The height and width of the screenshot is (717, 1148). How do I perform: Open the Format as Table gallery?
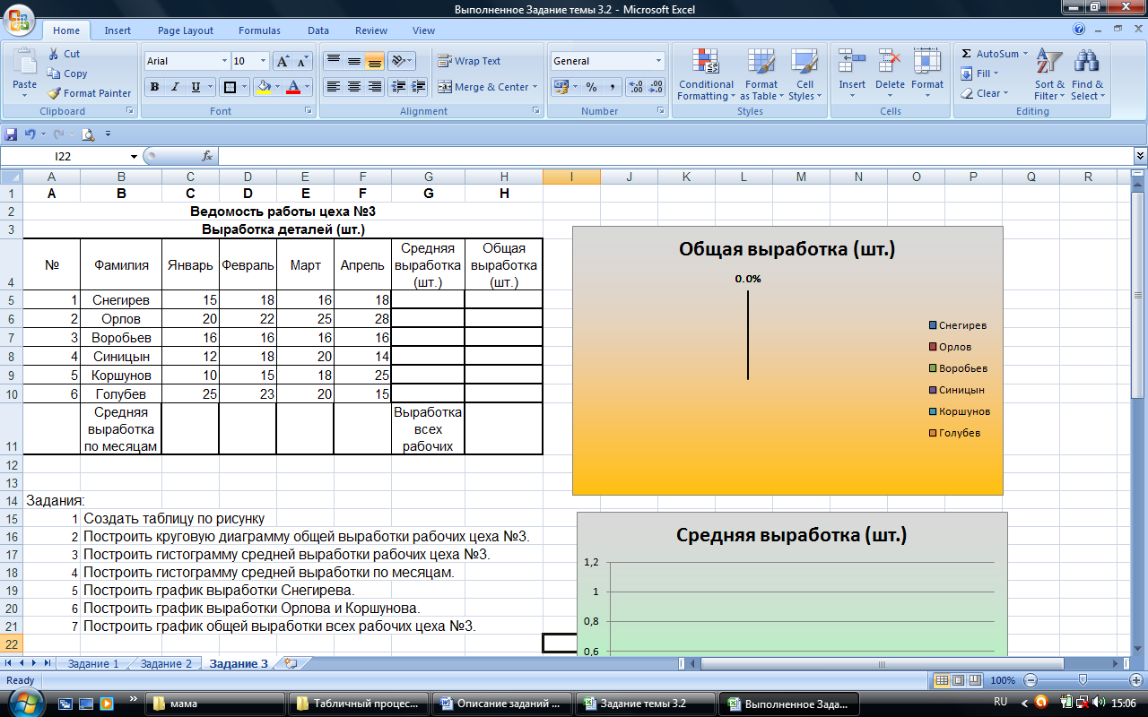[761, 74]
